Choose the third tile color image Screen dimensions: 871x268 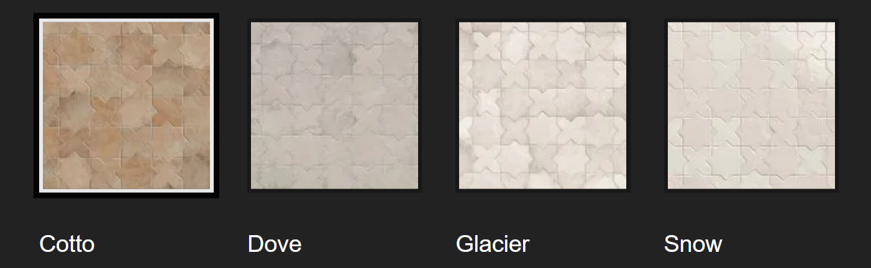(542, 105)
